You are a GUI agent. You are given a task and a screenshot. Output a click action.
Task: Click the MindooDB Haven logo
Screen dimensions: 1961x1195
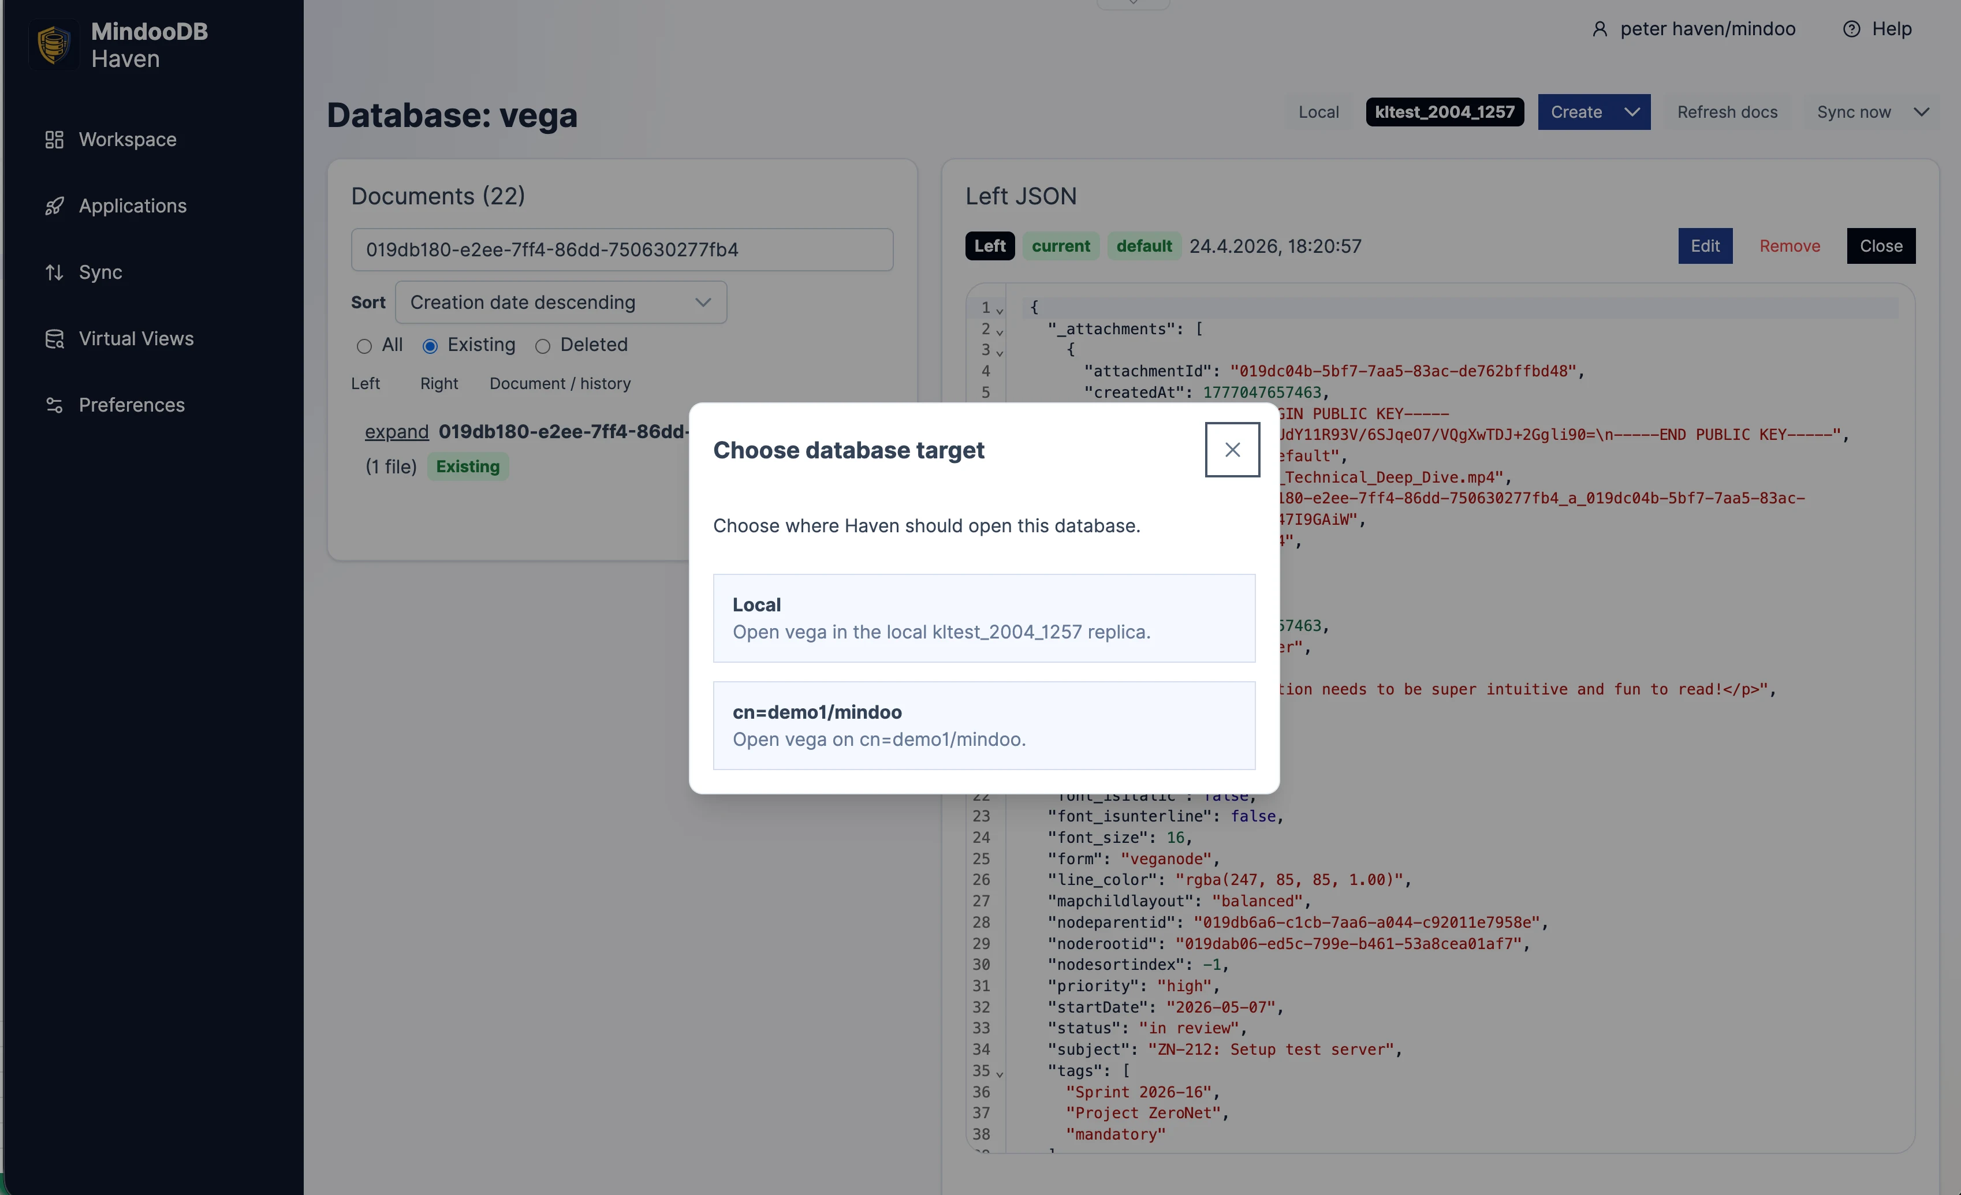(x=53, y=44)
